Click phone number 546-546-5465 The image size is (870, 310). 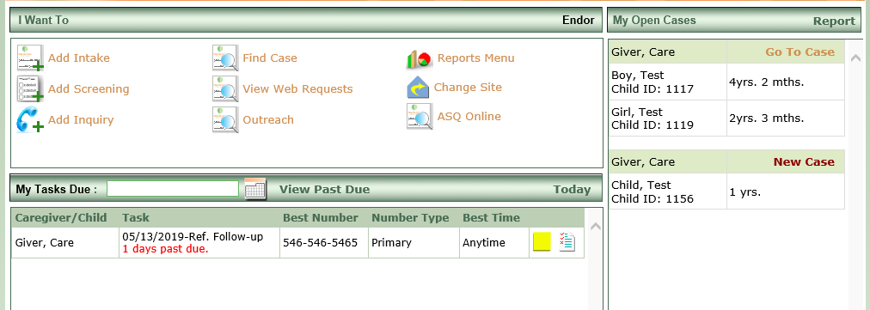(x=320, y=243)
